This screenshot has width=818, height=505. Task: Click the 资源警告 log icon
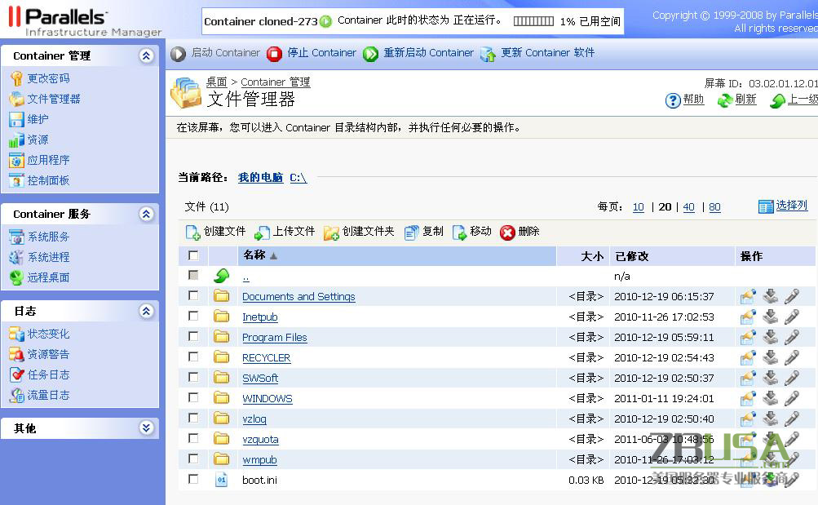16,354
